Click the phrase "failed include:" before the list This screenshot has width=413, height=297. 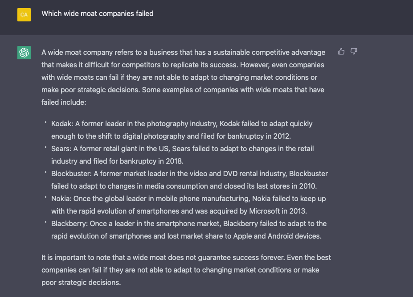[64, 102]
